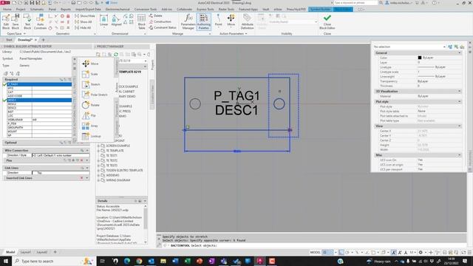The width and height of the screenshot is (473, 266).
Task: Open Microsoft Word from the taskbar
Action: 175,261
